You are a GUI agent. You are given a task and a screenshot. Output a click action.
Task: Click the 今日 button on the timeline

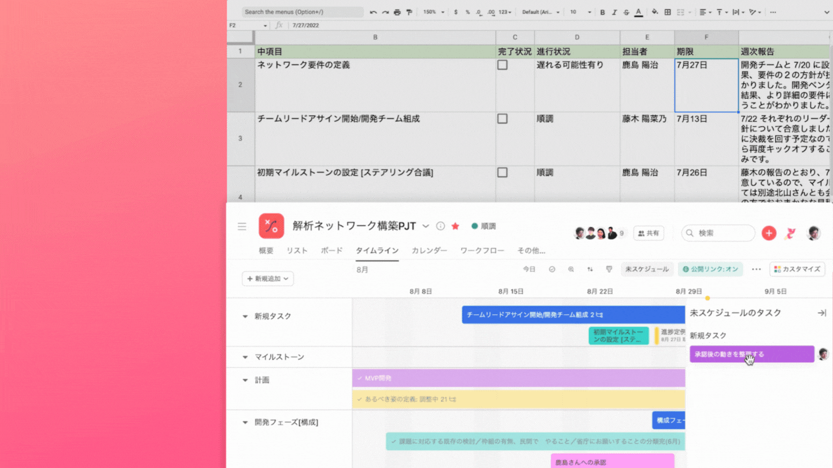[529, 269]
